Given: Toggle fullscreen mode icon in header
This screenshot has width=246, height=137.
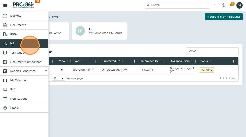Looking at the screenshot, I should (215, 5).
